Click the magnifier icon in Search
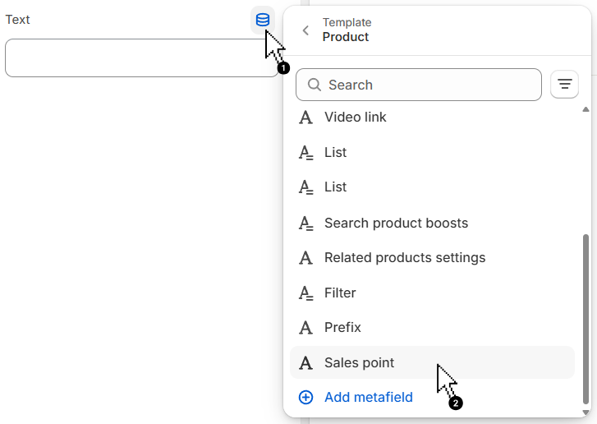The height and width of the screenshot is (424, 597). pyautogui.click(x=314, y=85)
